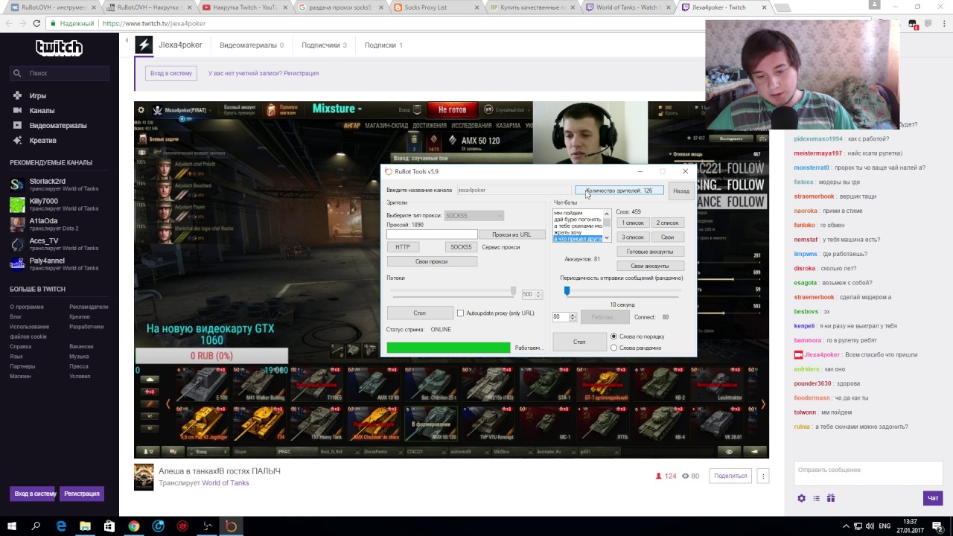Switch to the YouTube Накрутка Twitch browser tab
The height and width of the screenshot is (536, 953).
242,7
